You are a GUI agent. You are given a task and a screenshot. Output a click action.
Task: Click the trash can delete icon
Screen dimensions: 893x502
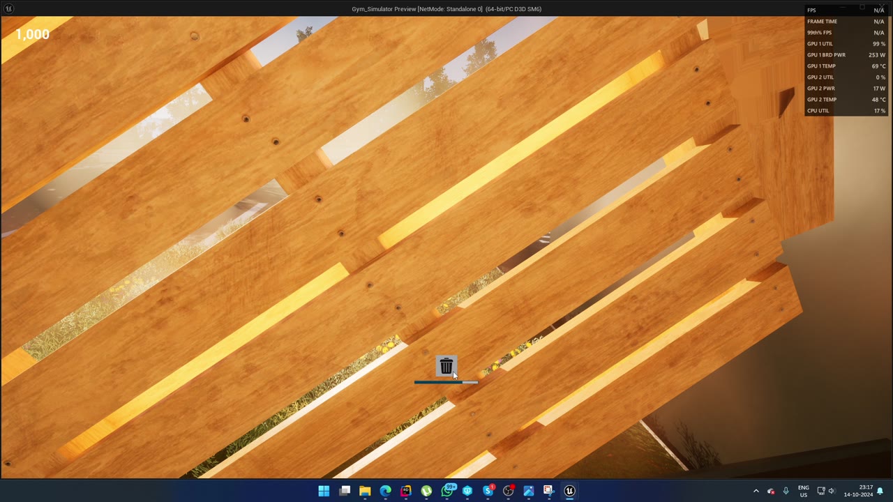(446, 366)
